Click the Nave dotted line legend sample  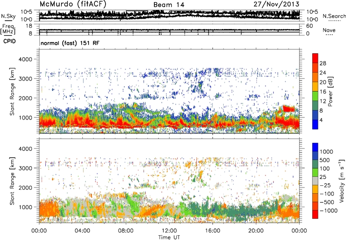[329, 35]
